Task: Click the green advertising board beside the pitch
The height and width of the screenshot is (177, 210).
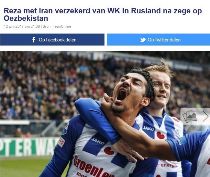Action: (30, 147)
